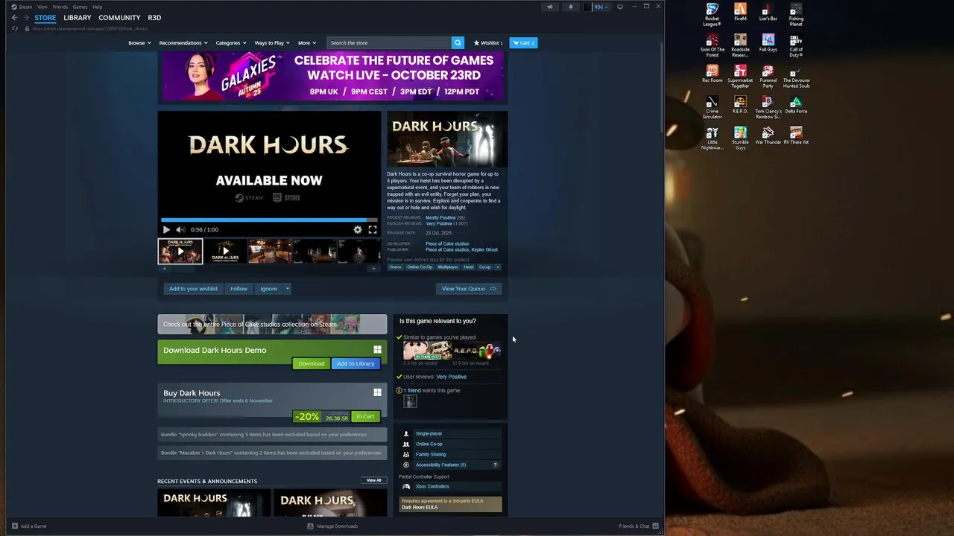Open the Help menu
954x536 pixels.
coord(97,7)
